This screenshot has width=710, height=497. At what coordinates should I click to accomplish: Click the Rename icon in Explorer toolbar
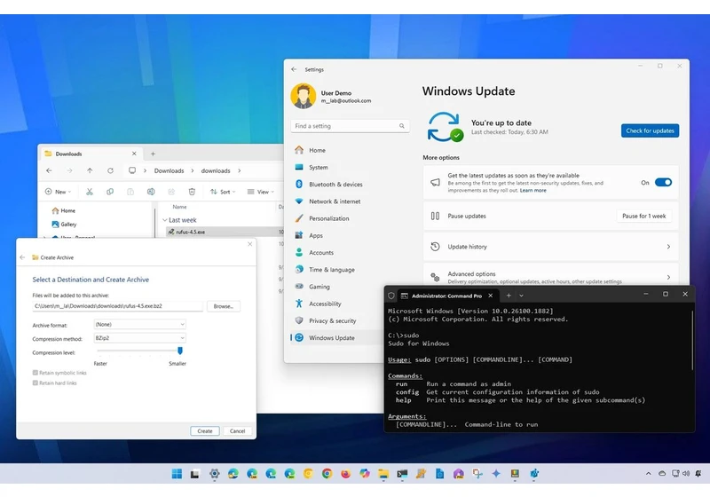(x=151, y=192)
